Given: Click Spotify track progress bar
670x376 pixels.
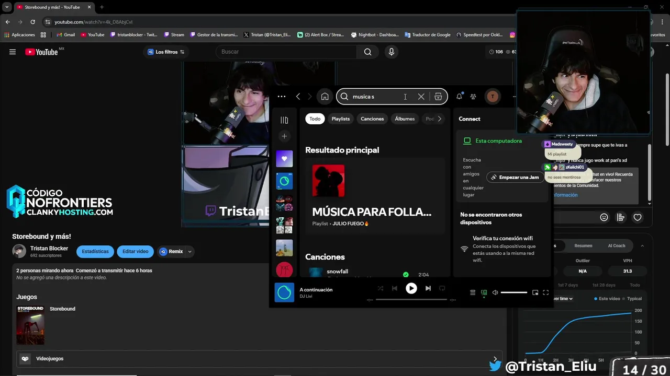Looking at the screenshot, I should click(x=411, y=299).
